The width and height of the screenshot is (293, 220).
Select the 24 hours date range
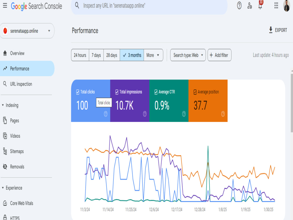80,55
